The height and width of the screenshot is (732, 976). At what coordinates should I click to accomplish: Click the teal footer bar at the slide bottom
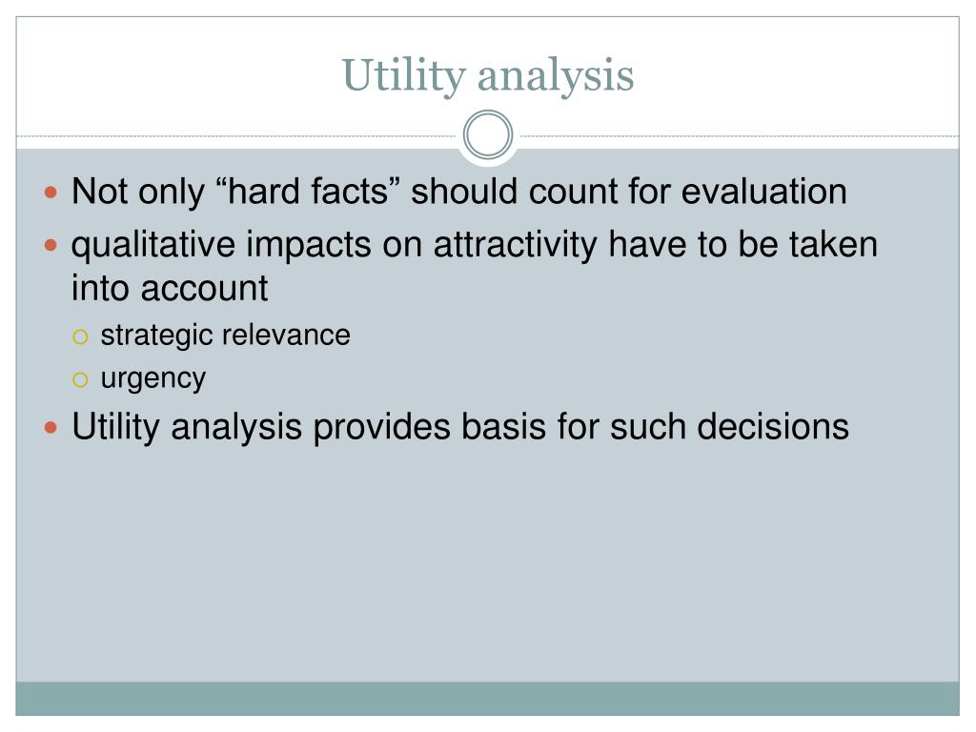(x=487, y=698)
